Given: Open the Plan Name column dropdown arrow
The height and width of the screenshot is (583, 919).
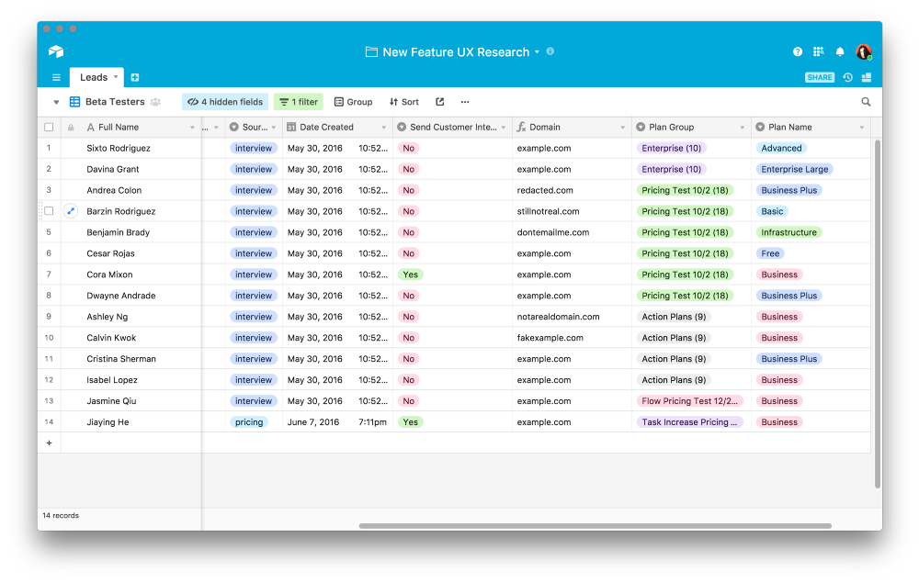Looking at the screenshot, I should (x=862, y=127).
